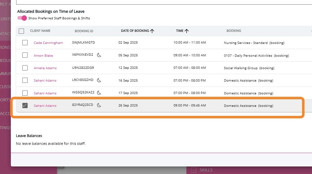
Task: Open the Amelia Adams client link
Action: click(45, 68)
